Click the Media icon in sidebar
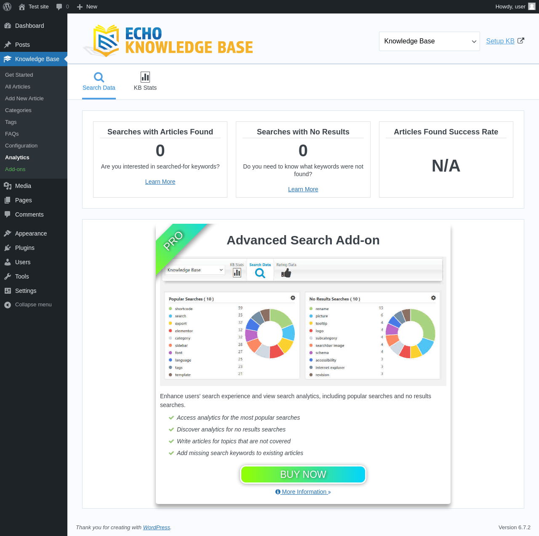 tap(8, 186)
